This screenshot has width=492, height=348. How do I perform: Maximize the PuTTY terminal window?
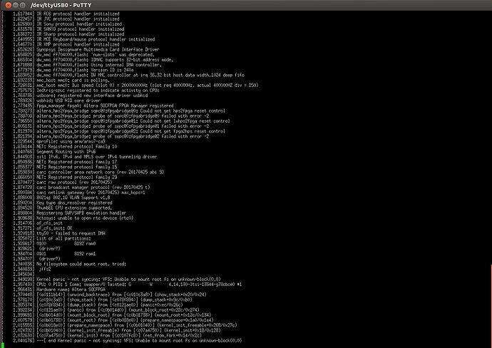pyautogui.click(x=23, y=5)
